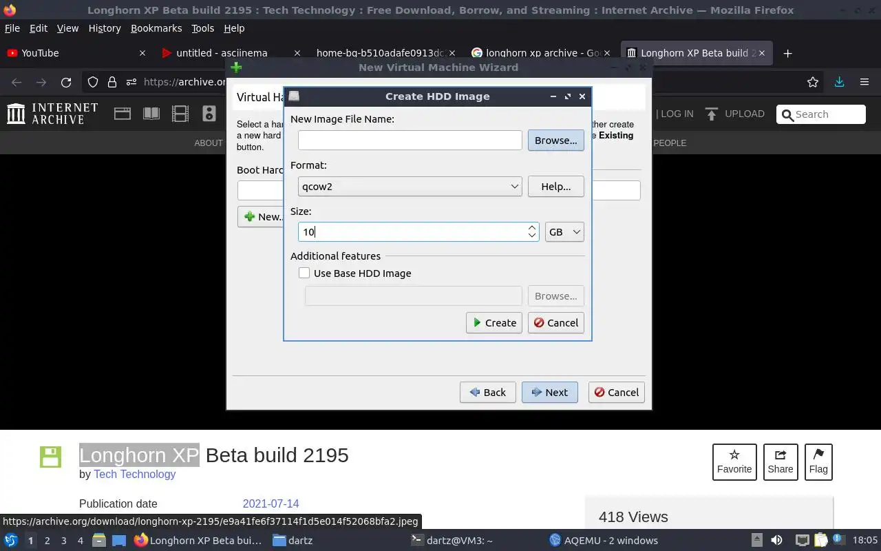Focus the New Image File Name field

410,141
